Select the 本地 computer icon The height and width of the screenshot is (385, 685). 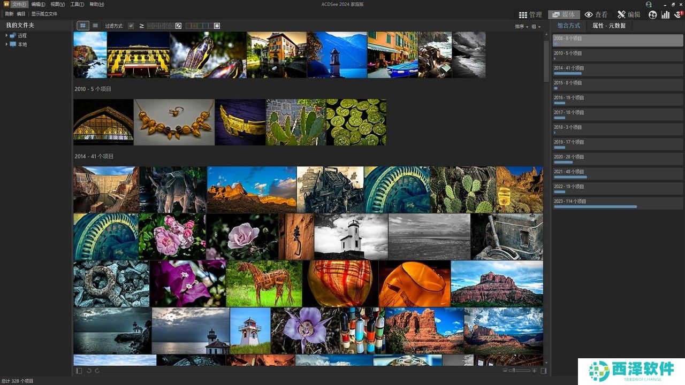click(13, 44)
